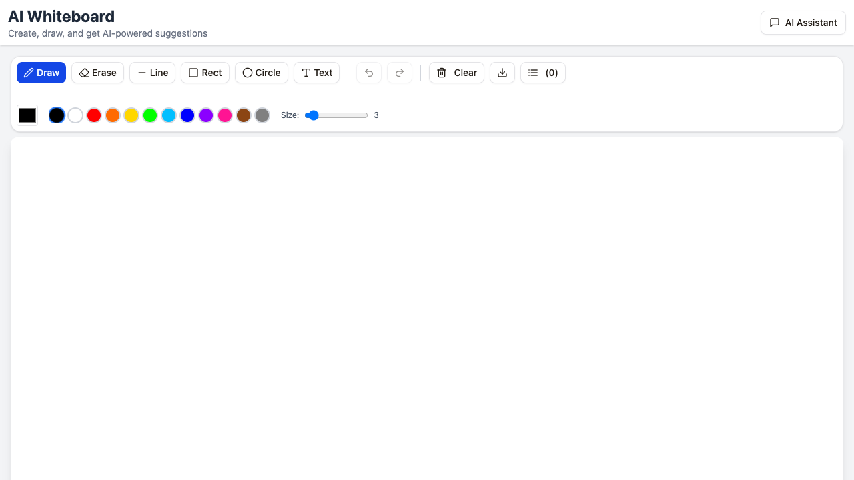Activate the Circle shape tool
854x480 pixels.
[261, 73]
